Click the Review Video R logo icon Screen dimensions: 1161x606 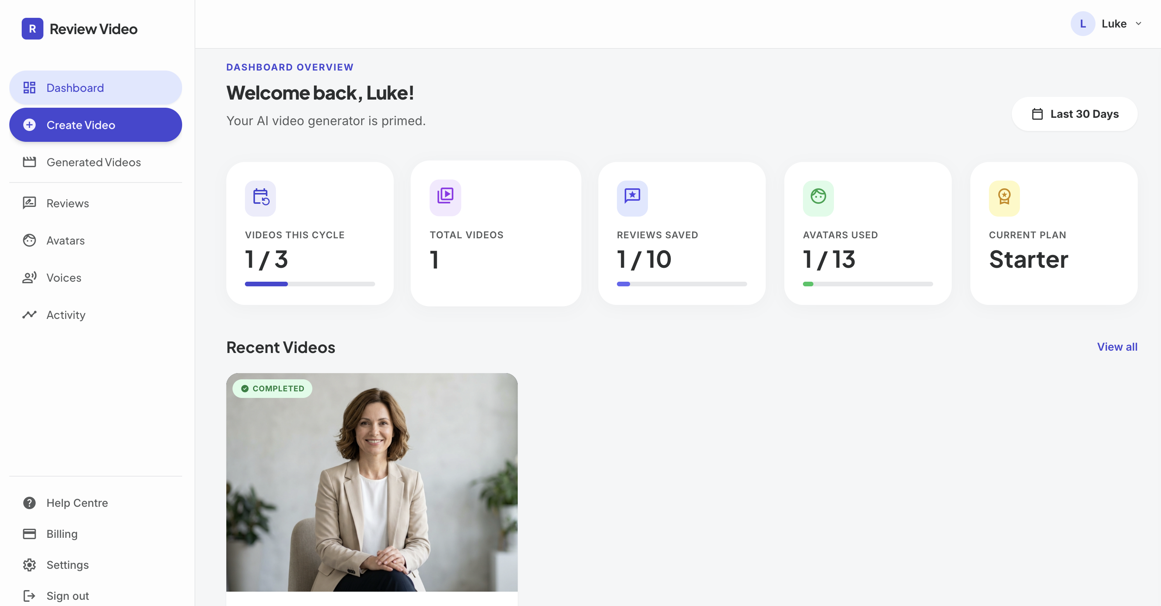pyautogui.click(x=33, y=29)
